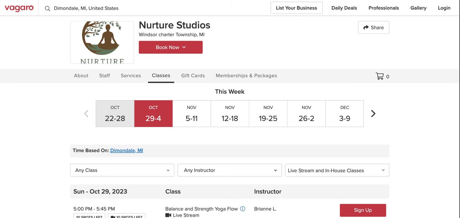Viewport: 460px width, 218px height.
Task: Click the search magnifier icon
Action: tap(48, 8)
